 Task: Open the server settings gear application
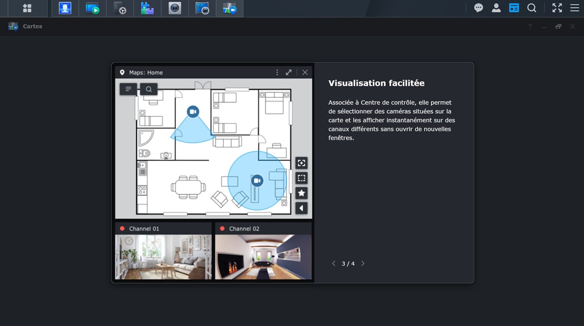tap(120, 8)
